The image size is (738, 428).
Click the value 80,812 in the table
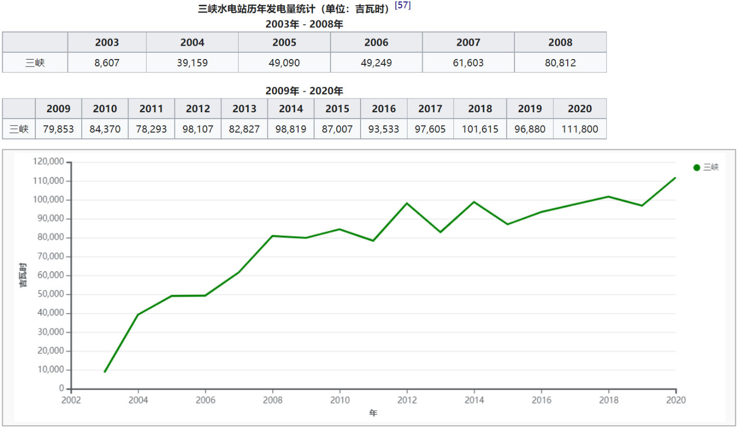coord(560,62)
